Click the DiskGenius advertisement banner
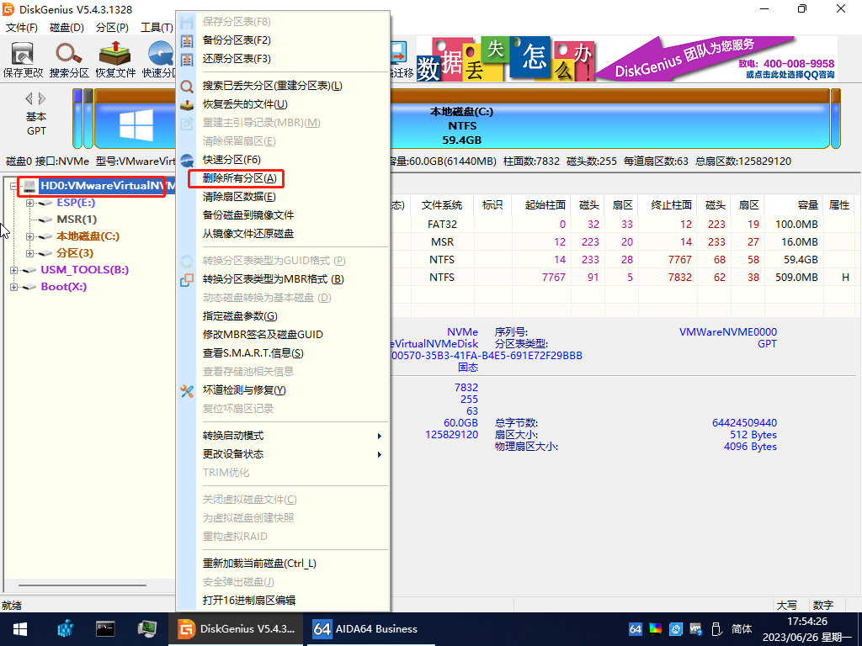862x646 pixels. pos(626,59)
